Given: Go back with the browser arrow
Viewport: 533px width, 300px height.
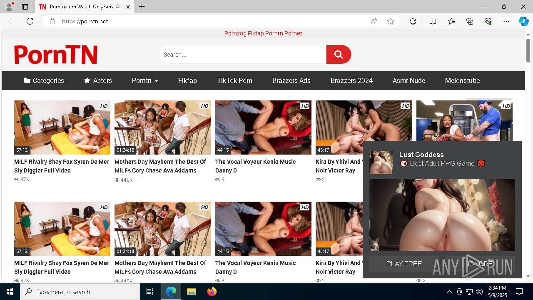Looking at the screenshot, I should point(12,21).
